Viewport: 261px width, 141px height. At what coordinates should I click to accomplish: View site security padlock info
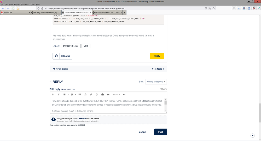(x=42, y=8)
